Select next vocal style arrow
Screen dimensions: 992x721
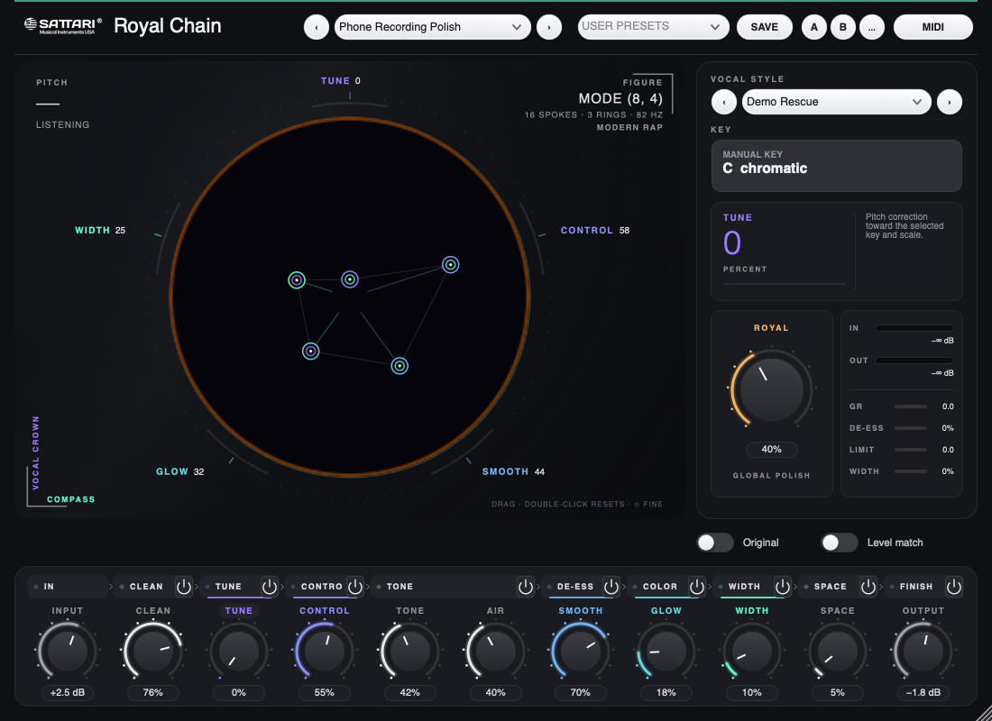(949, 102)
